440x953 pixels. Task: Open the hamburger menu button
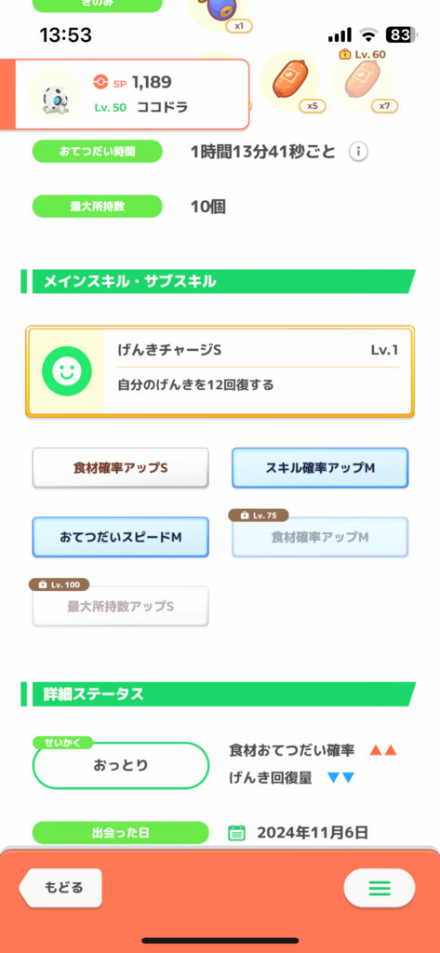[x=380, y=888]
